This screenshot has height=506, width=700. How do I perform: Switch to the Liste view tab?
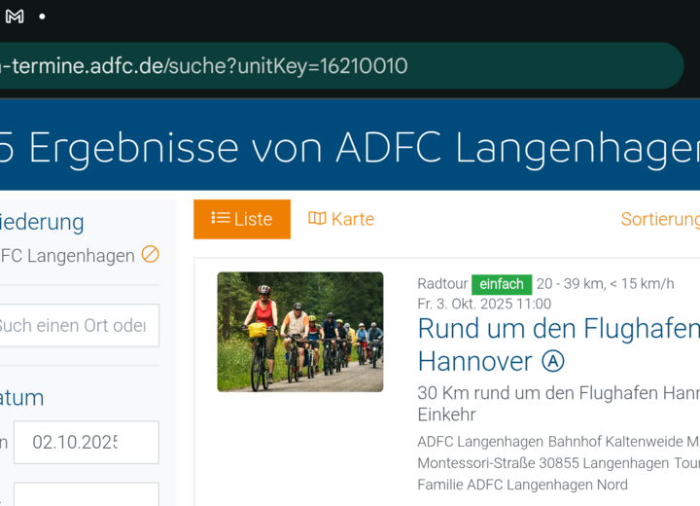[242, 219]
